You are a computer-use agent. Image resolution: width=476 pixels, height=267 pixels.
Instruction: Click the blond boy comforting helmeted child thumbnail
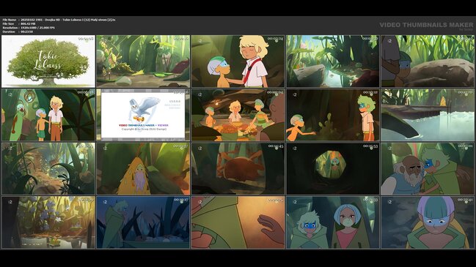[238, 61]
